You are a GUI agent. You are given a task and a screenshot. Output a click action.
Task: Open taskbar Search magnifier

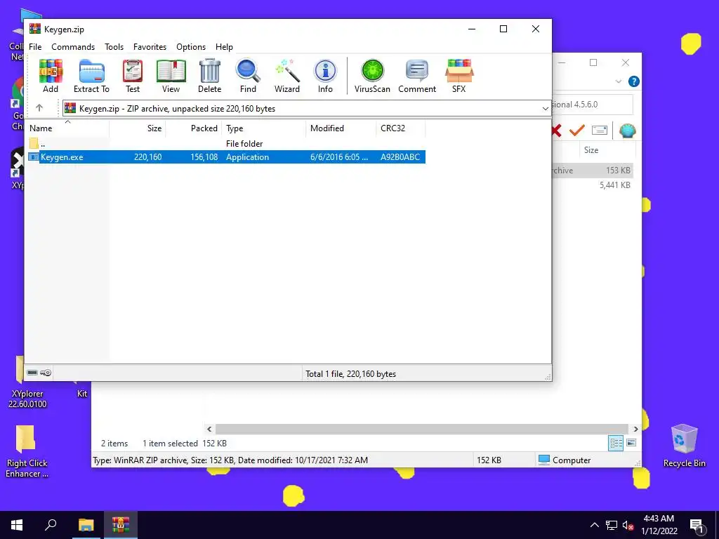[x=51, y=525]
